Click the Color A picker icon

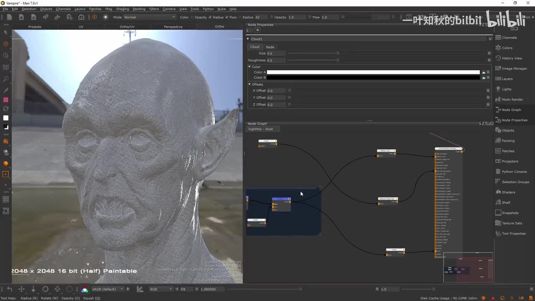(484, 72)
